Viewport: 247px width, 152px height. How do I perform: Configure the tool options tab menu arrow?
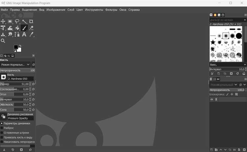pos(33,56)
